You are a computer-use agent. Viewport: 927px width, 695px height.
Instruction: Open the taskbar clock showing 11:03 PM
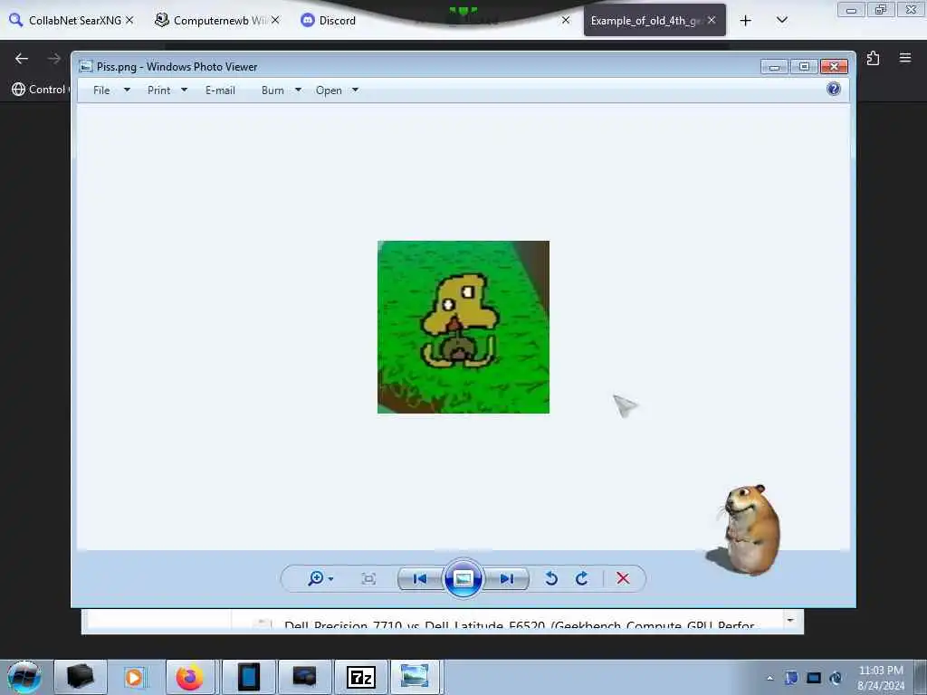click(881, 677)
